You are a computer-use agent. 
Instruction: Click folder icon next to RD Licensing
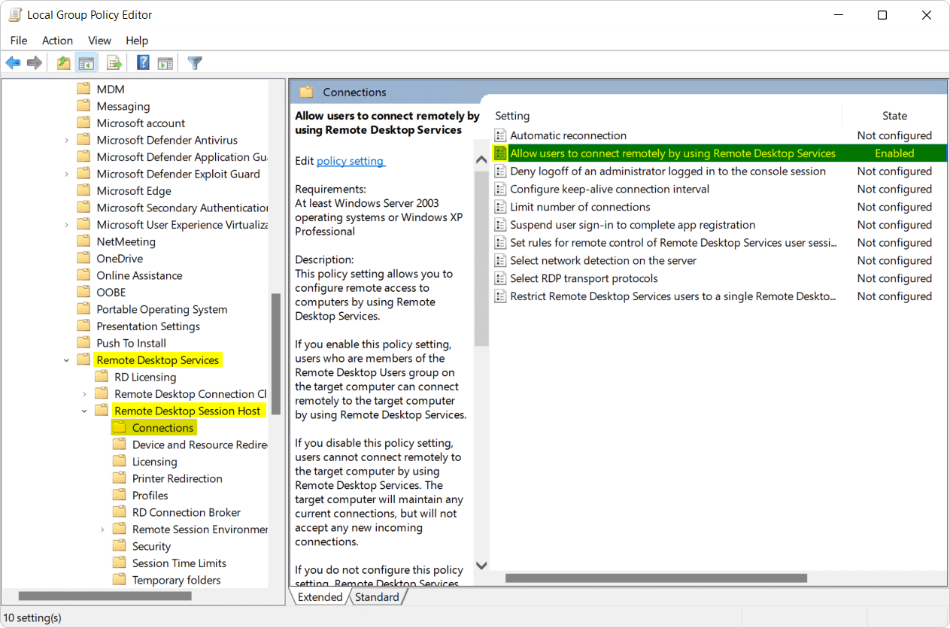click(x=102, y=377)
